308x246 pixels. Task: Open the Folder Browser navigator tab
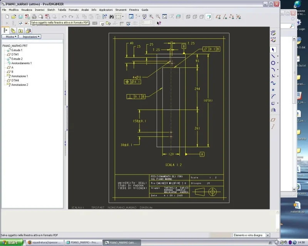(x=13, y=31)
